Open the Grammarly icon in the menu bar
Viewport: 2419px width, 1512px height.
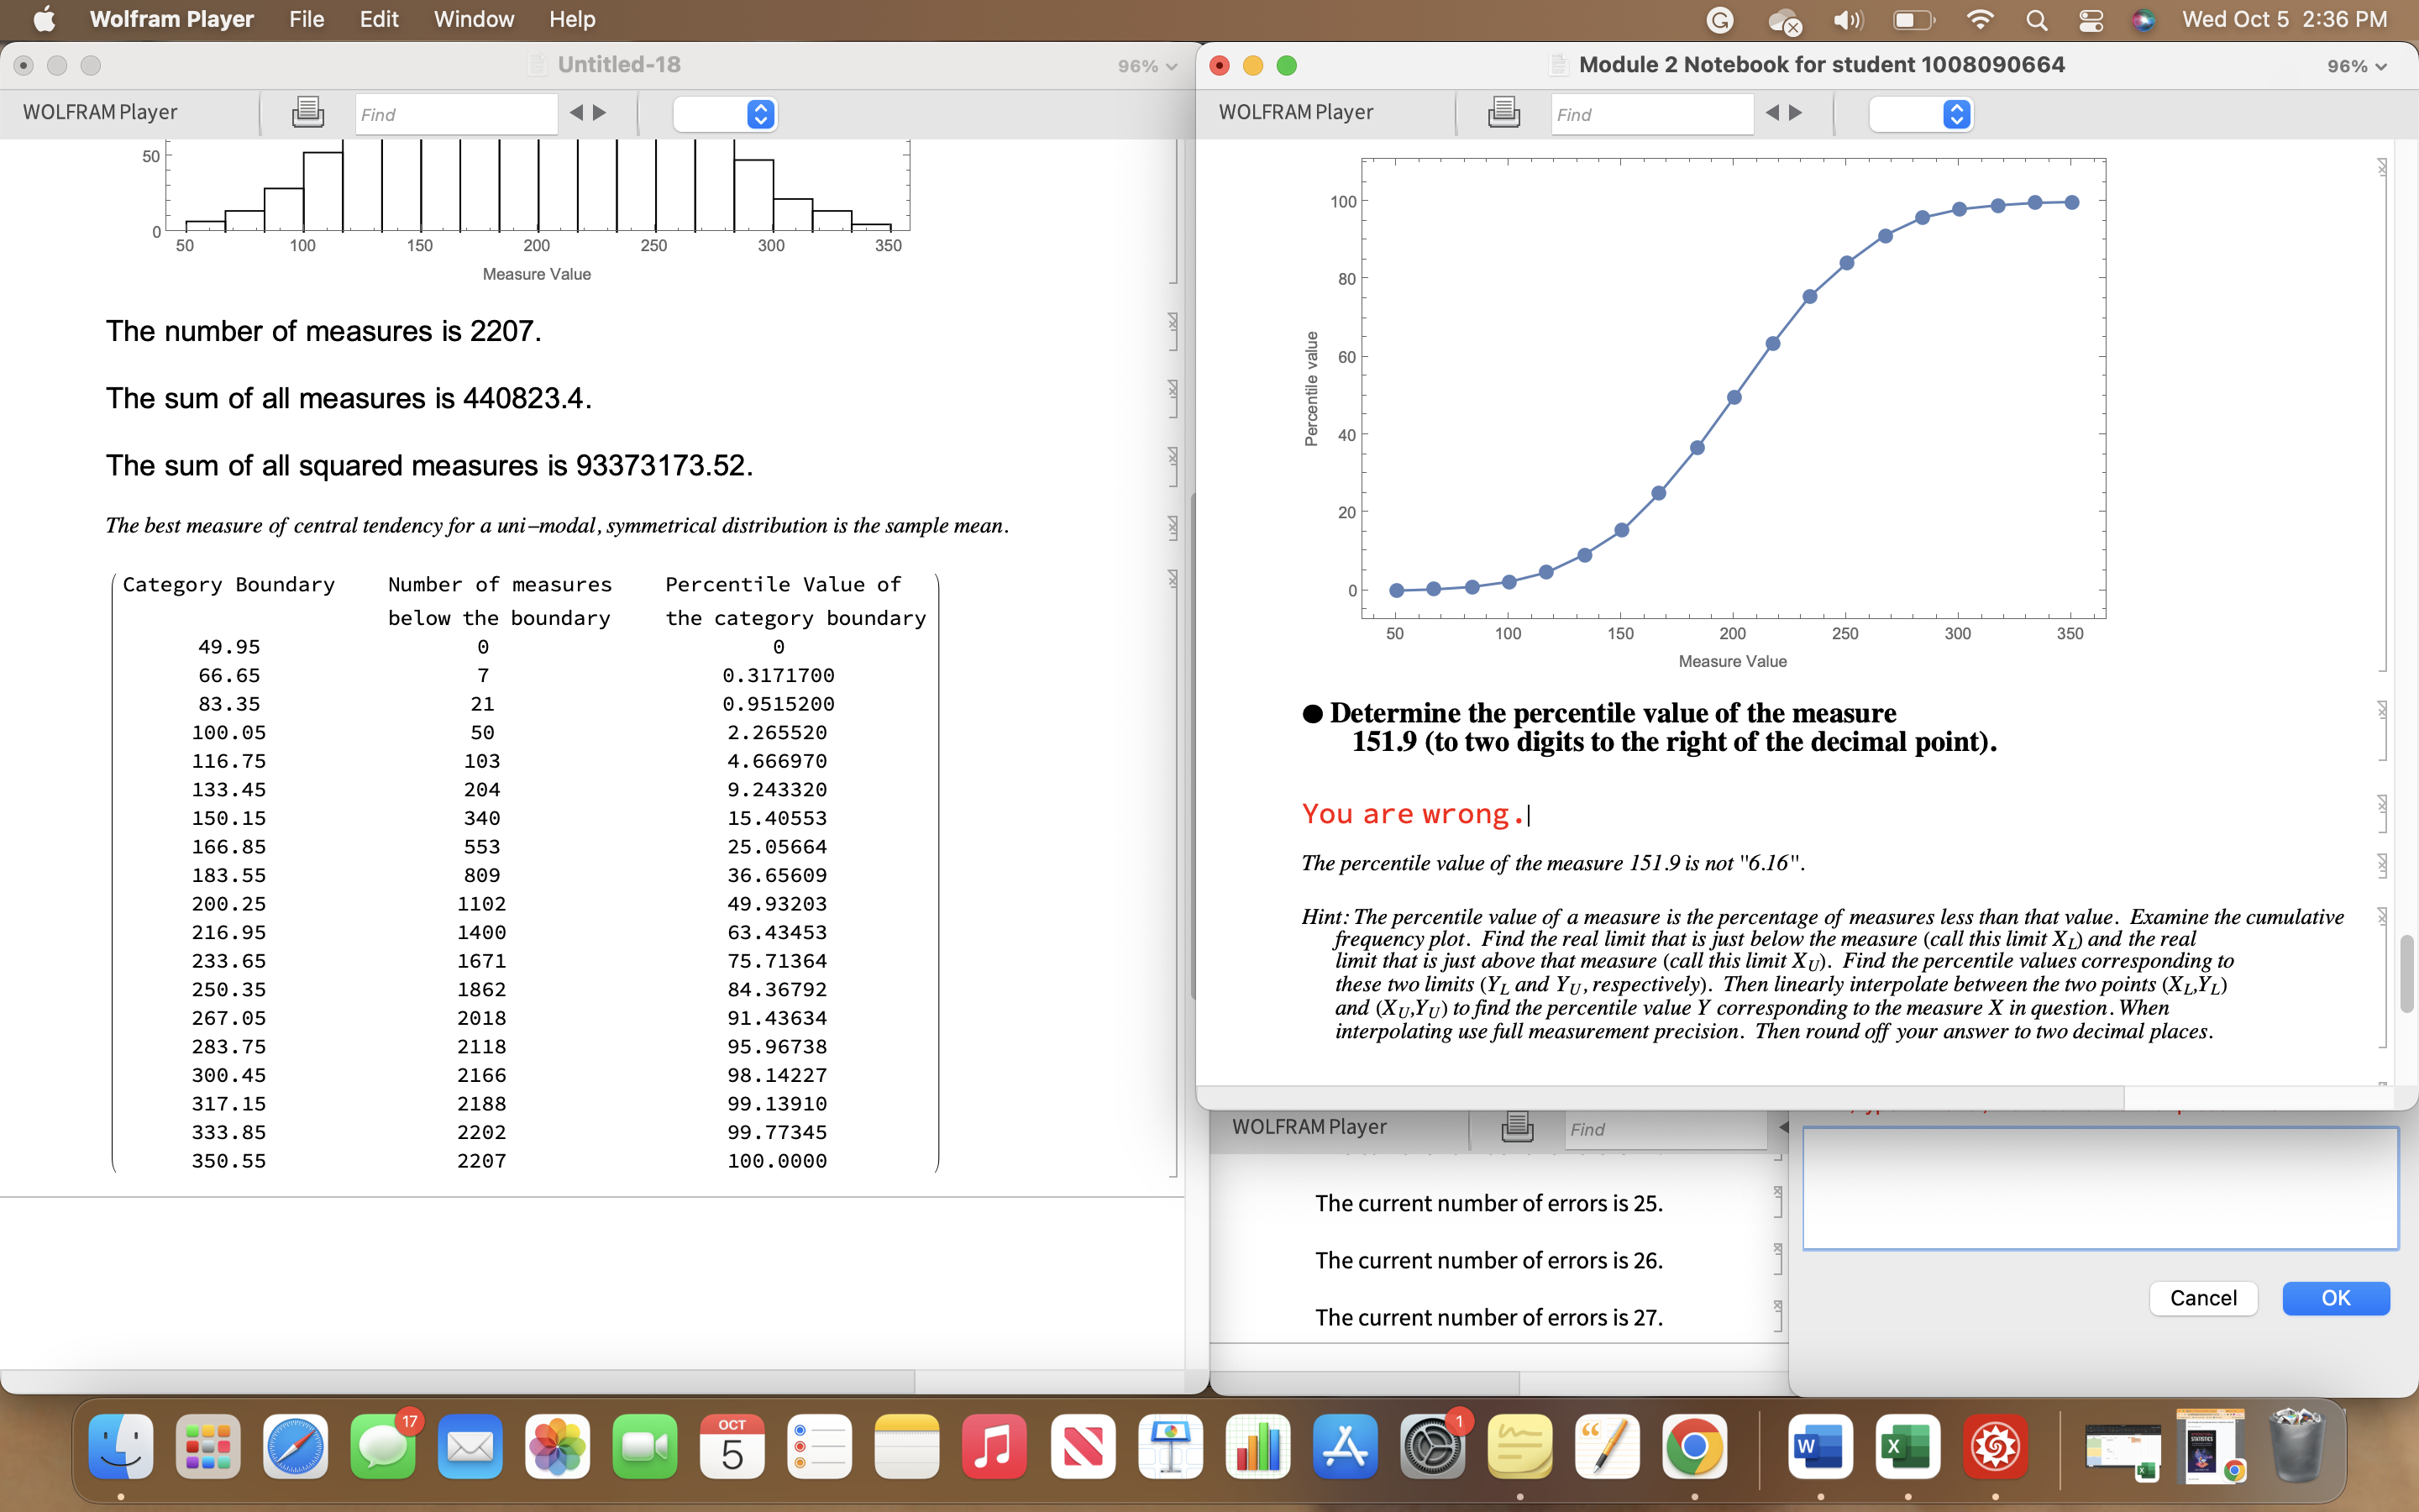[1719, 20]
